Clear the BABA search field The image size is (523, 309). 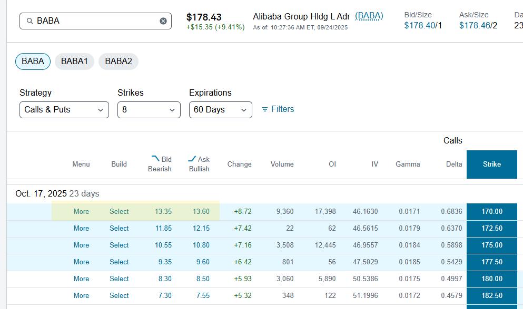tap(163, 21)
